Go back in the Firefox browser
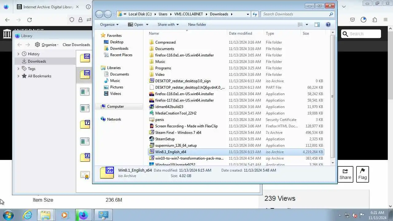The height and width of the screenshot is (221, 393). point(7,20)
